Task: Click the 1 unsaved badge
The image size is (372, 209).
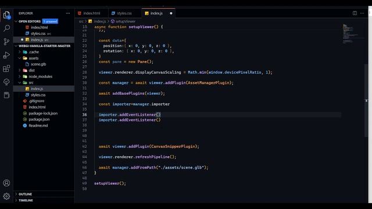Action: (x=50, y=21)
